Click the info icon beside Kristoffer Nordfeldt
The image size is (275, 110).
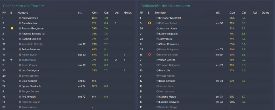point(157,18)
